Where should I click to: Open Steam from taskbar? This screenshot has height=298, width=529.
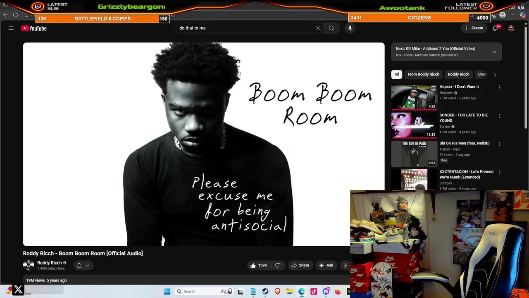265,291
